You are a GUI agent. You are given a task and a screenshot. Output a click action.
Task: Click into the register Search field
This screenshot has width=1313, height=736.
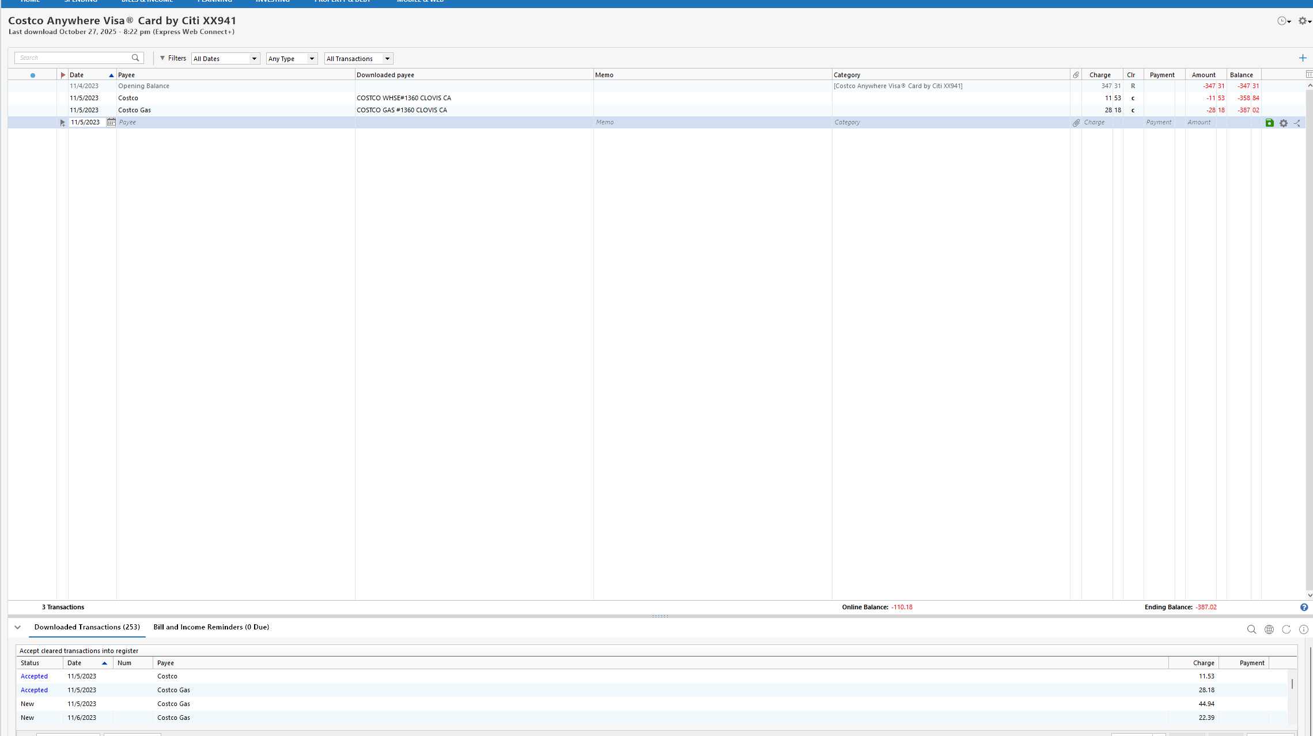[x=72, y=58]
